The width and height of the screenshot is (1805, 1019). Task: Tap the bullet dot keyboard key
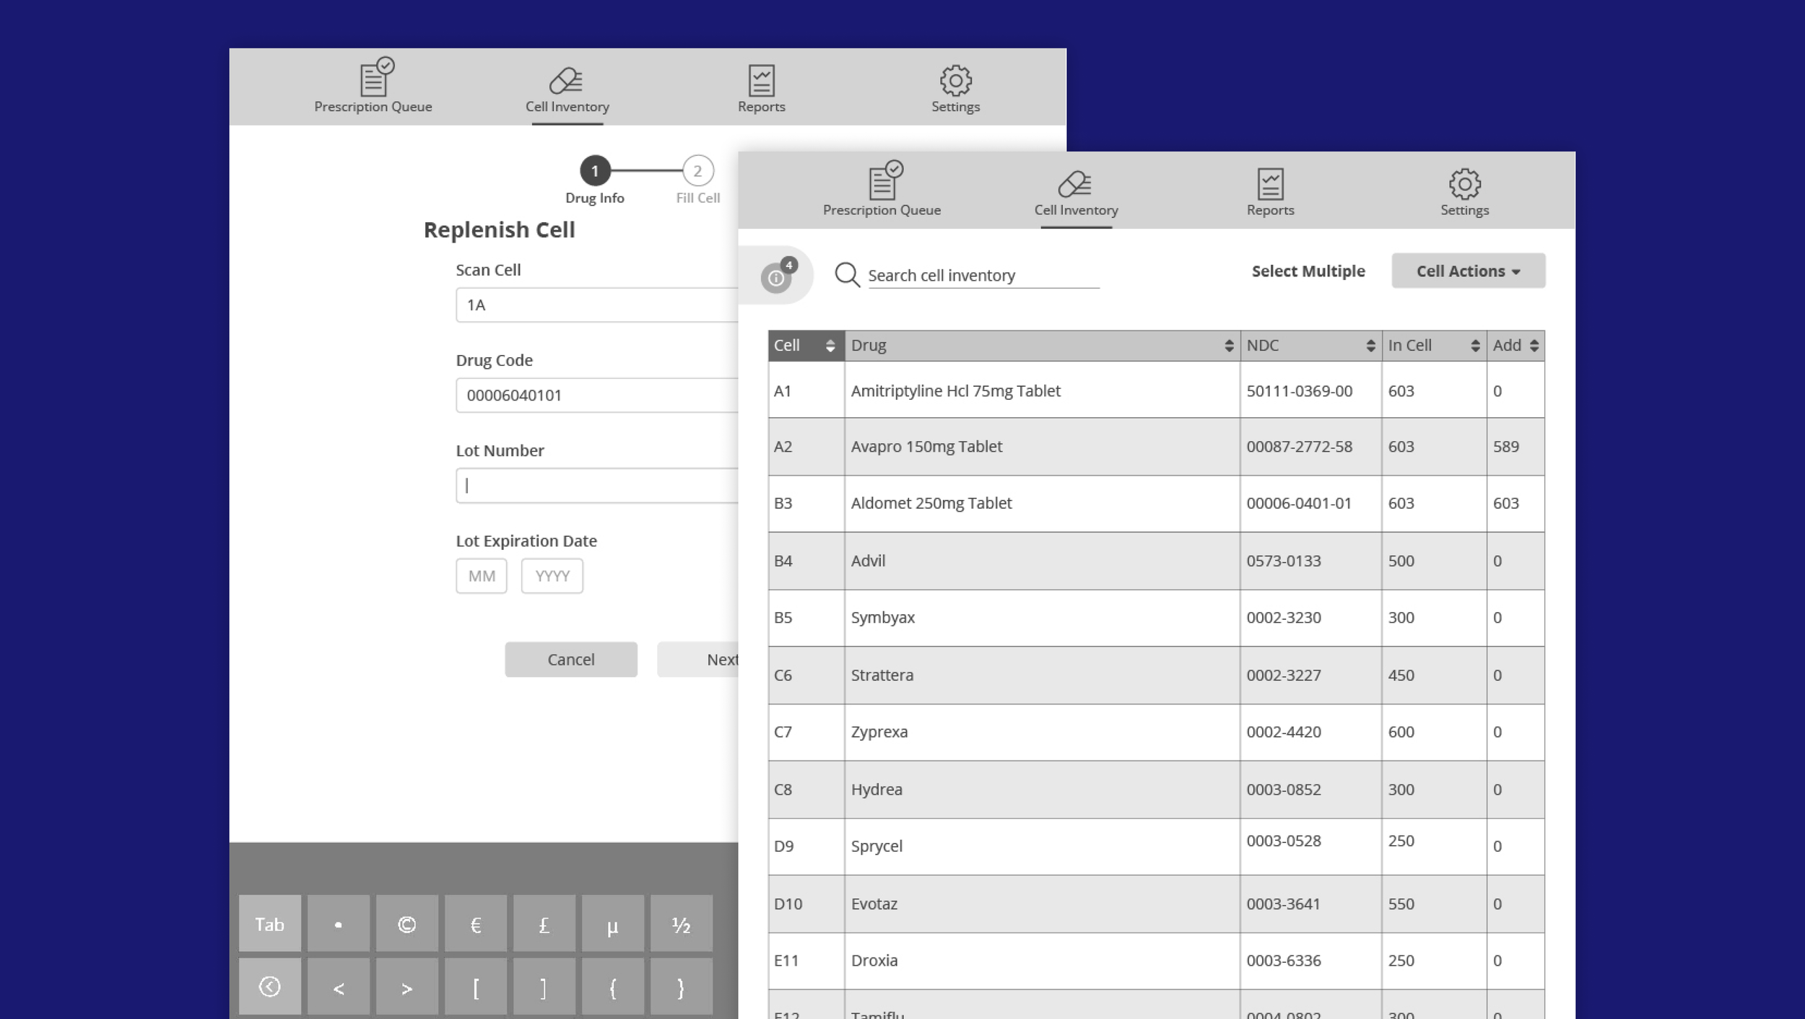[339, 924]
